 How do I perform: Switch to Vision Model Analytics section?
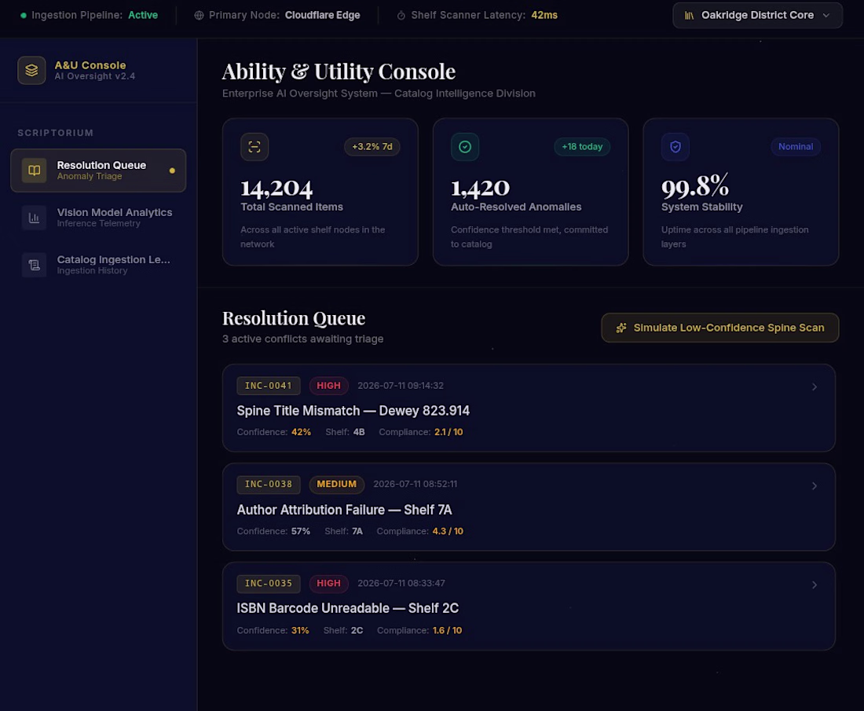click(98, 218)
